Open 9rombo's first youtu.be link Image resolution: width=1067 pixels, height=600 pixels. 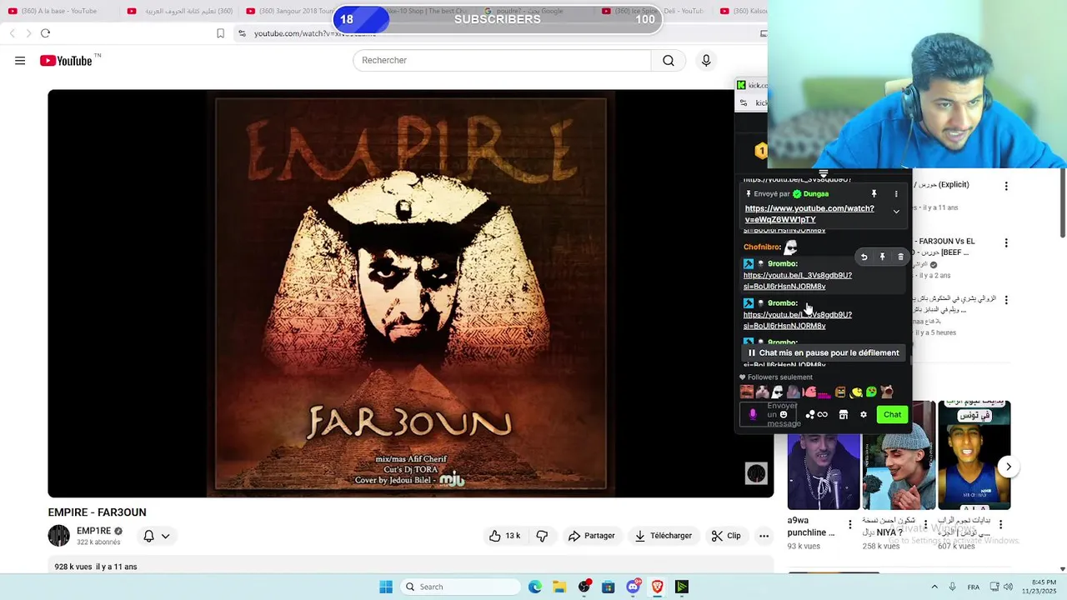coord(797,281)
